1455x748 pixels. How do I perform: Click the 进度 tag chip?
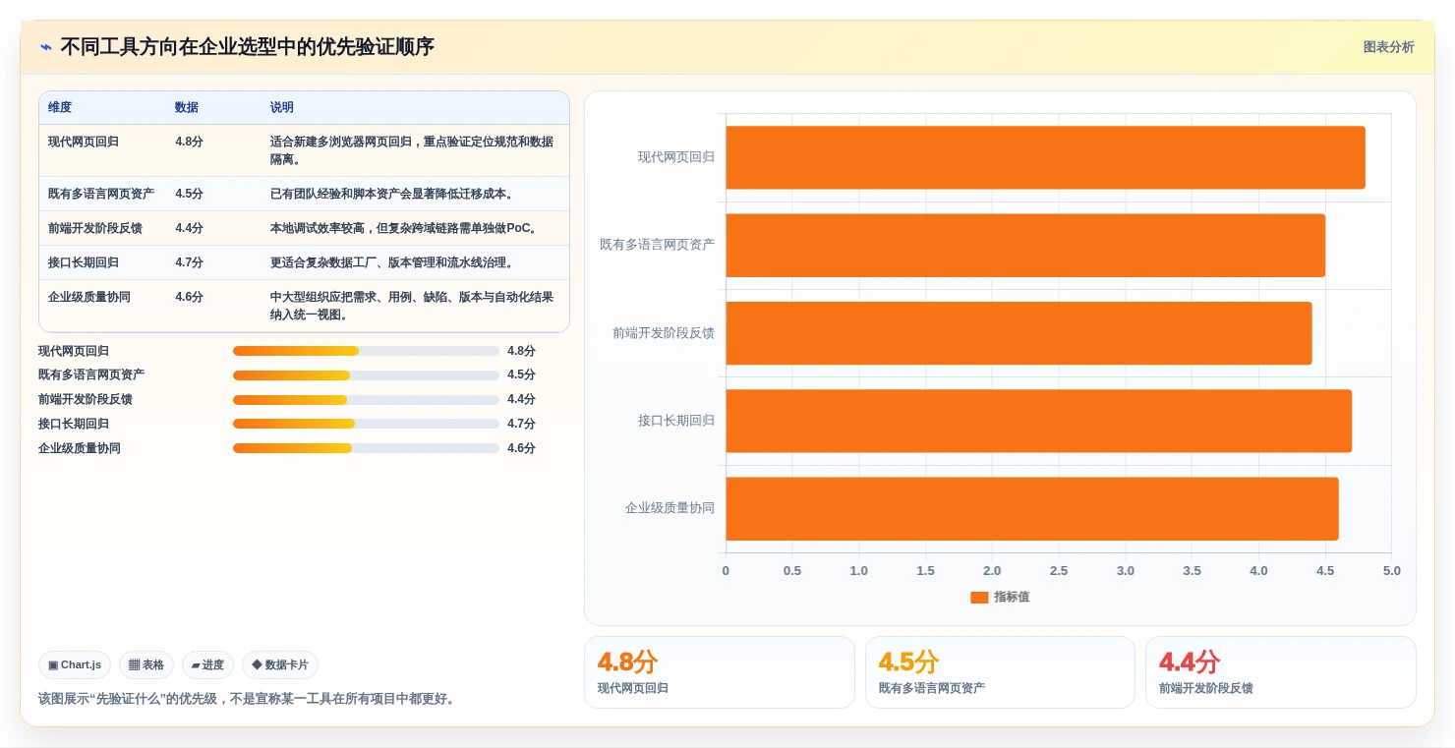pyautogui.click(x=207, y=665)
